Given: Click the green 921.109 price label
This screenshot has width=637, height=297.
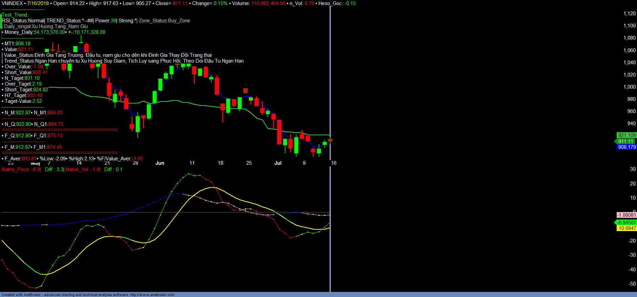Looking at the screenshot, I should (626, 135).
